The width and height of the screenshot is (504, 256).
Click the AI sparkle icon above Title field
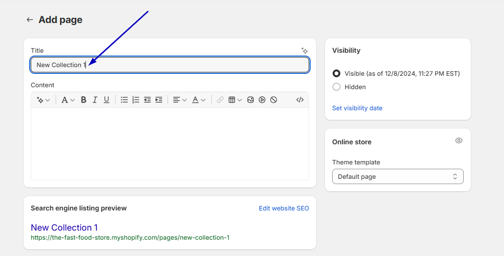pyautogui.click(x=304, y=50)
